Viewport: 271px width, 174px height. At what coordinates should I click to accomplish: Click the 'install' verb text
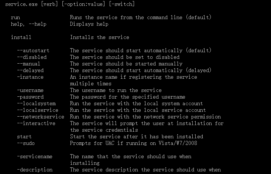click(21, 37)
